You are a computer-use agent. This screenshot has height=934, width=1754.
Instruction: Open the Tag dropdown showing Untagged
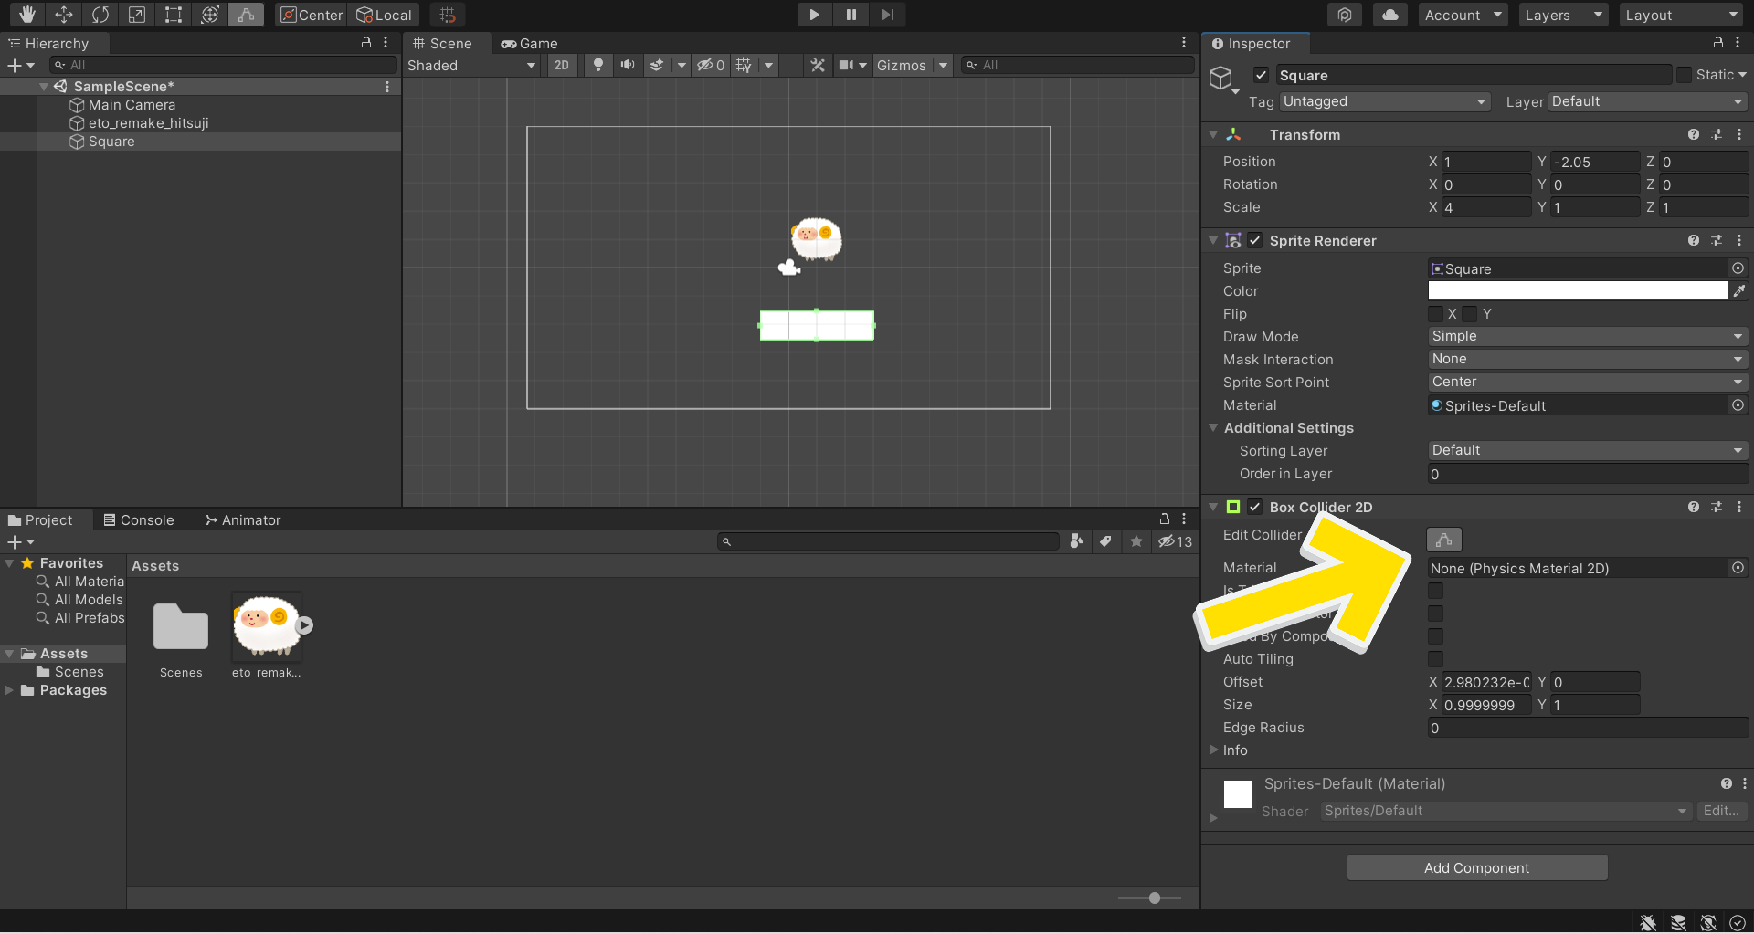click(x=1384, y=101)
